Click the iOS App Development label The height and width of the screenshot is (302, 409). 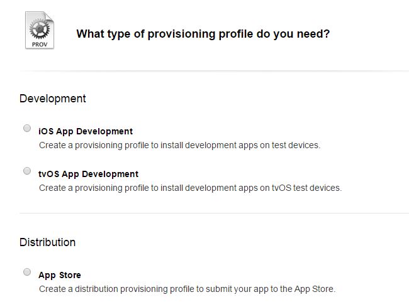(x=86, y=131)
